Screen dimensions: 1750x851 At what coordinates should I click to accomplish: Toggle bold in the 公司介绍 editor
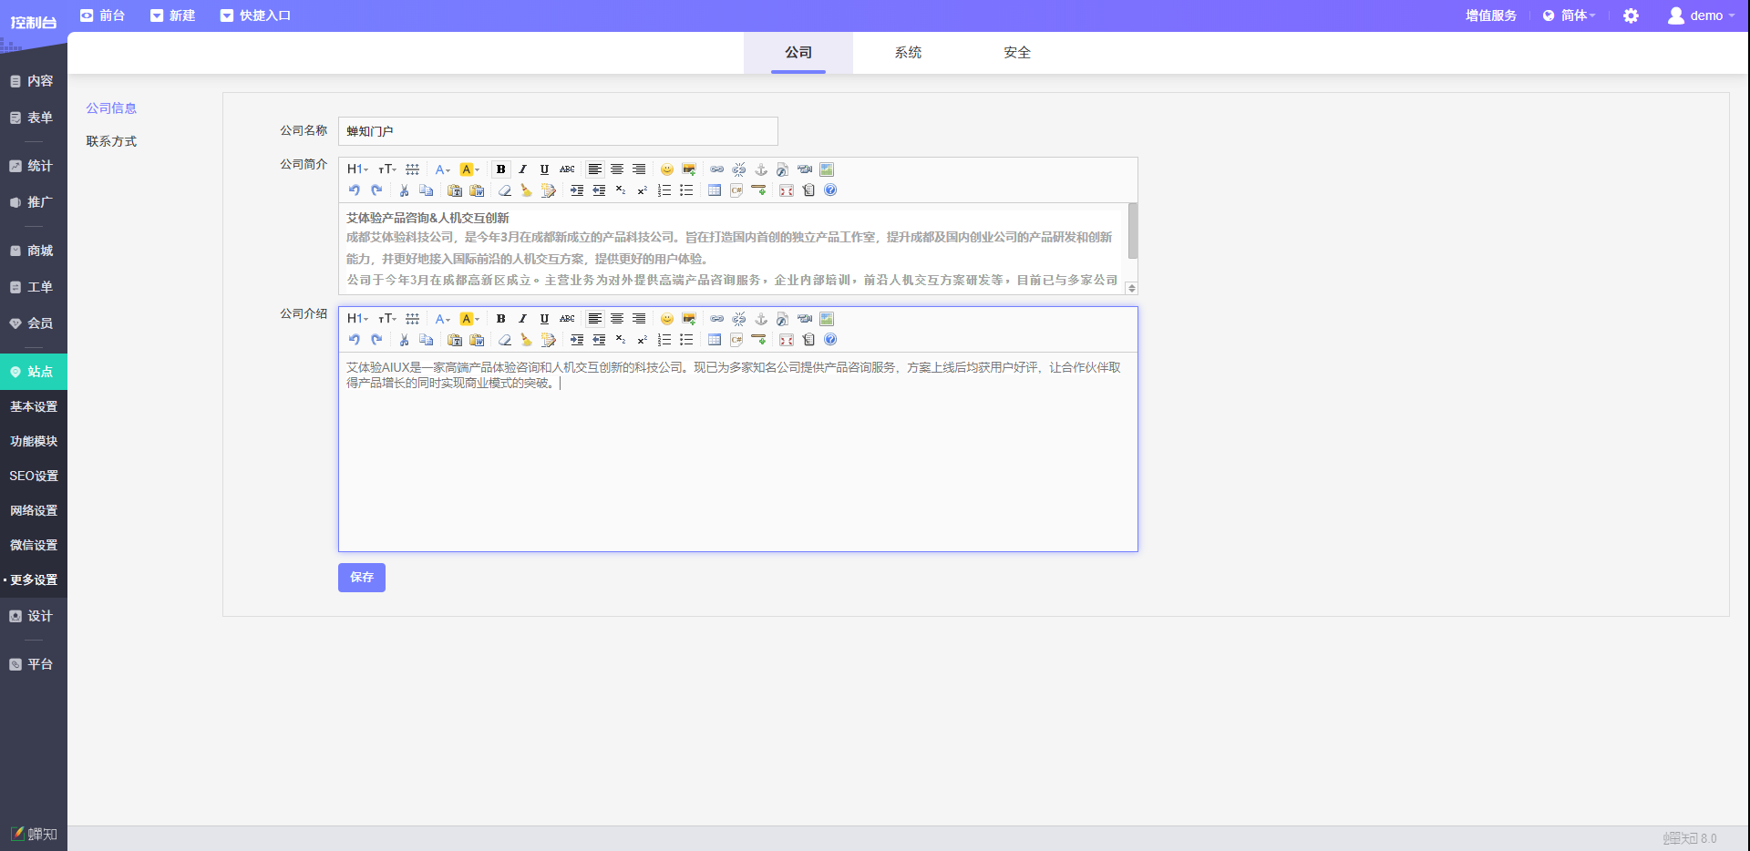coord(500,319)
